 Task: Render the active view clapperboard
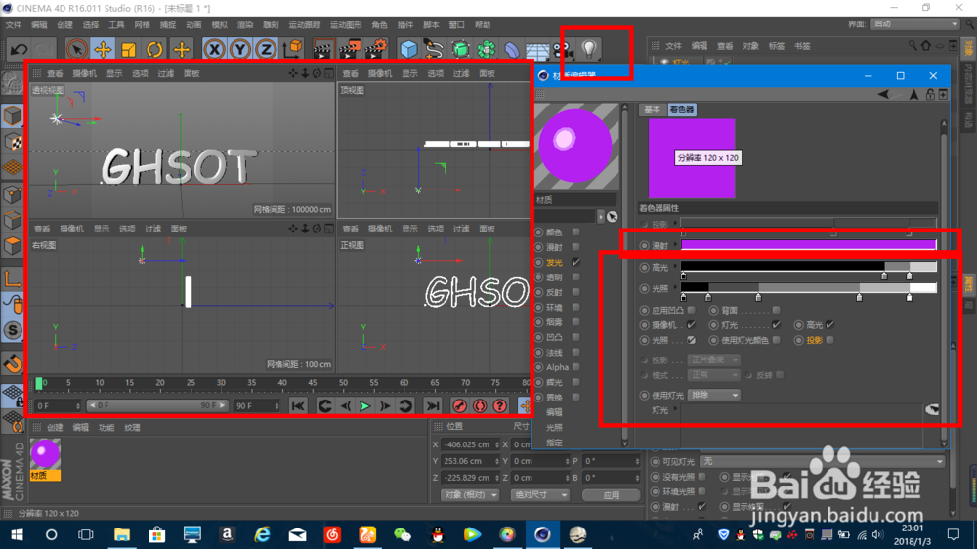(x=322, y=49)
